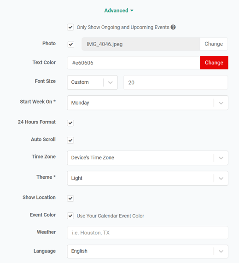Click the red Change text color button
This screenshot has width=239, height=263.
214,63
